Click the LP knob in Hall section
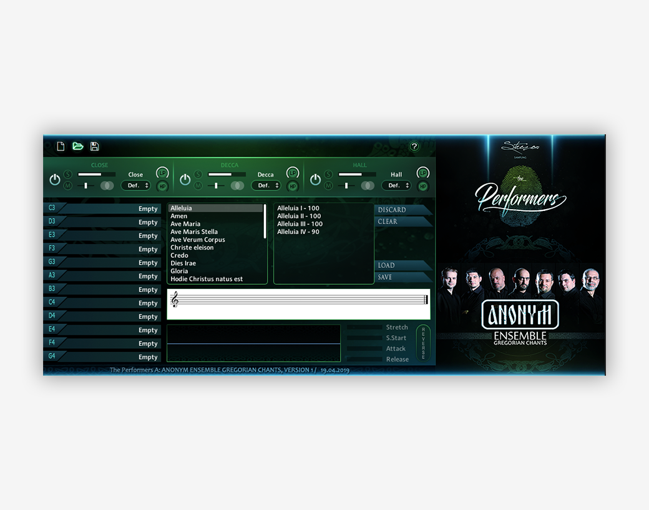649x510 pixels. [423, 173]
